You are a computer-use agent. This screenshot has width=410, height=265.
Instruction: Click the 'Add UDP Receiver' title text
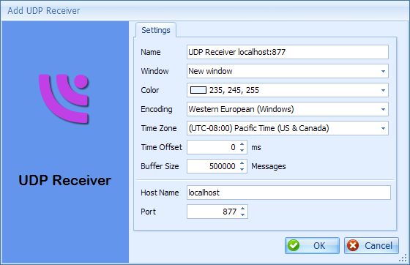pyautogui.click(x=44, y=11)
